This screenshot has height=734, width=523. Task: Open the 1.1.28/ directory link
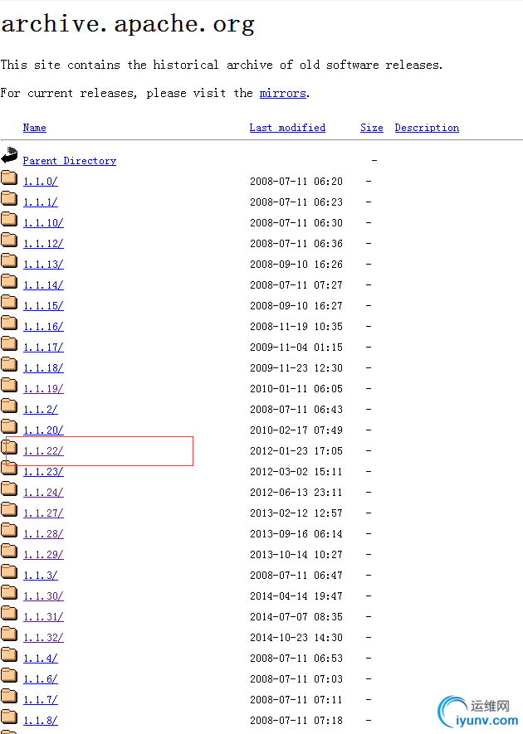click(x=43, y=534)
